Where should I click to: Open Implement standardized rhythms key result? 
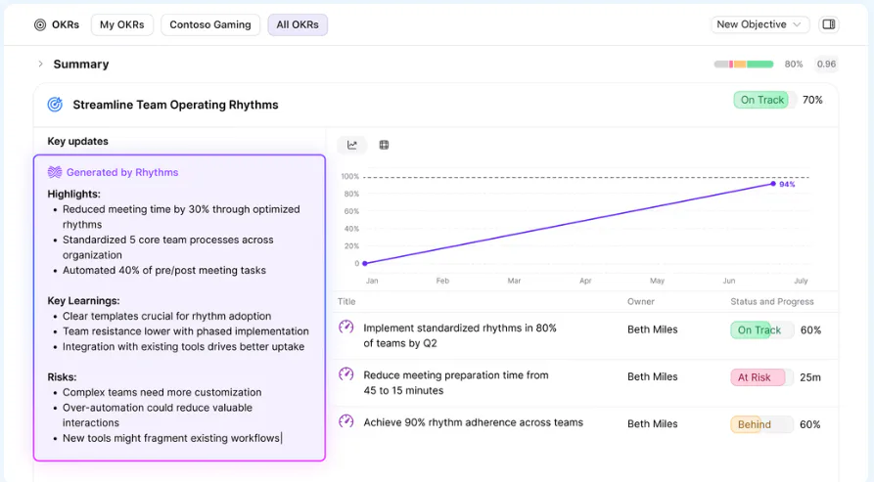pyautogui.click(x=460, y=335)
